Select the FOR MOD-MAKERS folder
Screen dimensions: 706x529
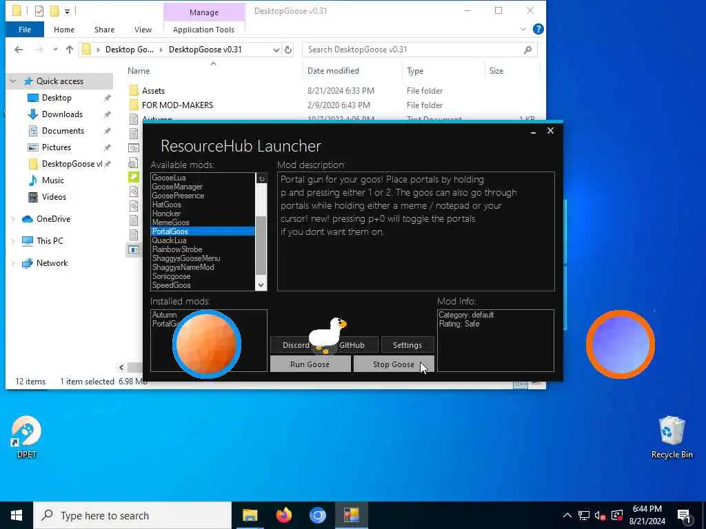point(177,105)
